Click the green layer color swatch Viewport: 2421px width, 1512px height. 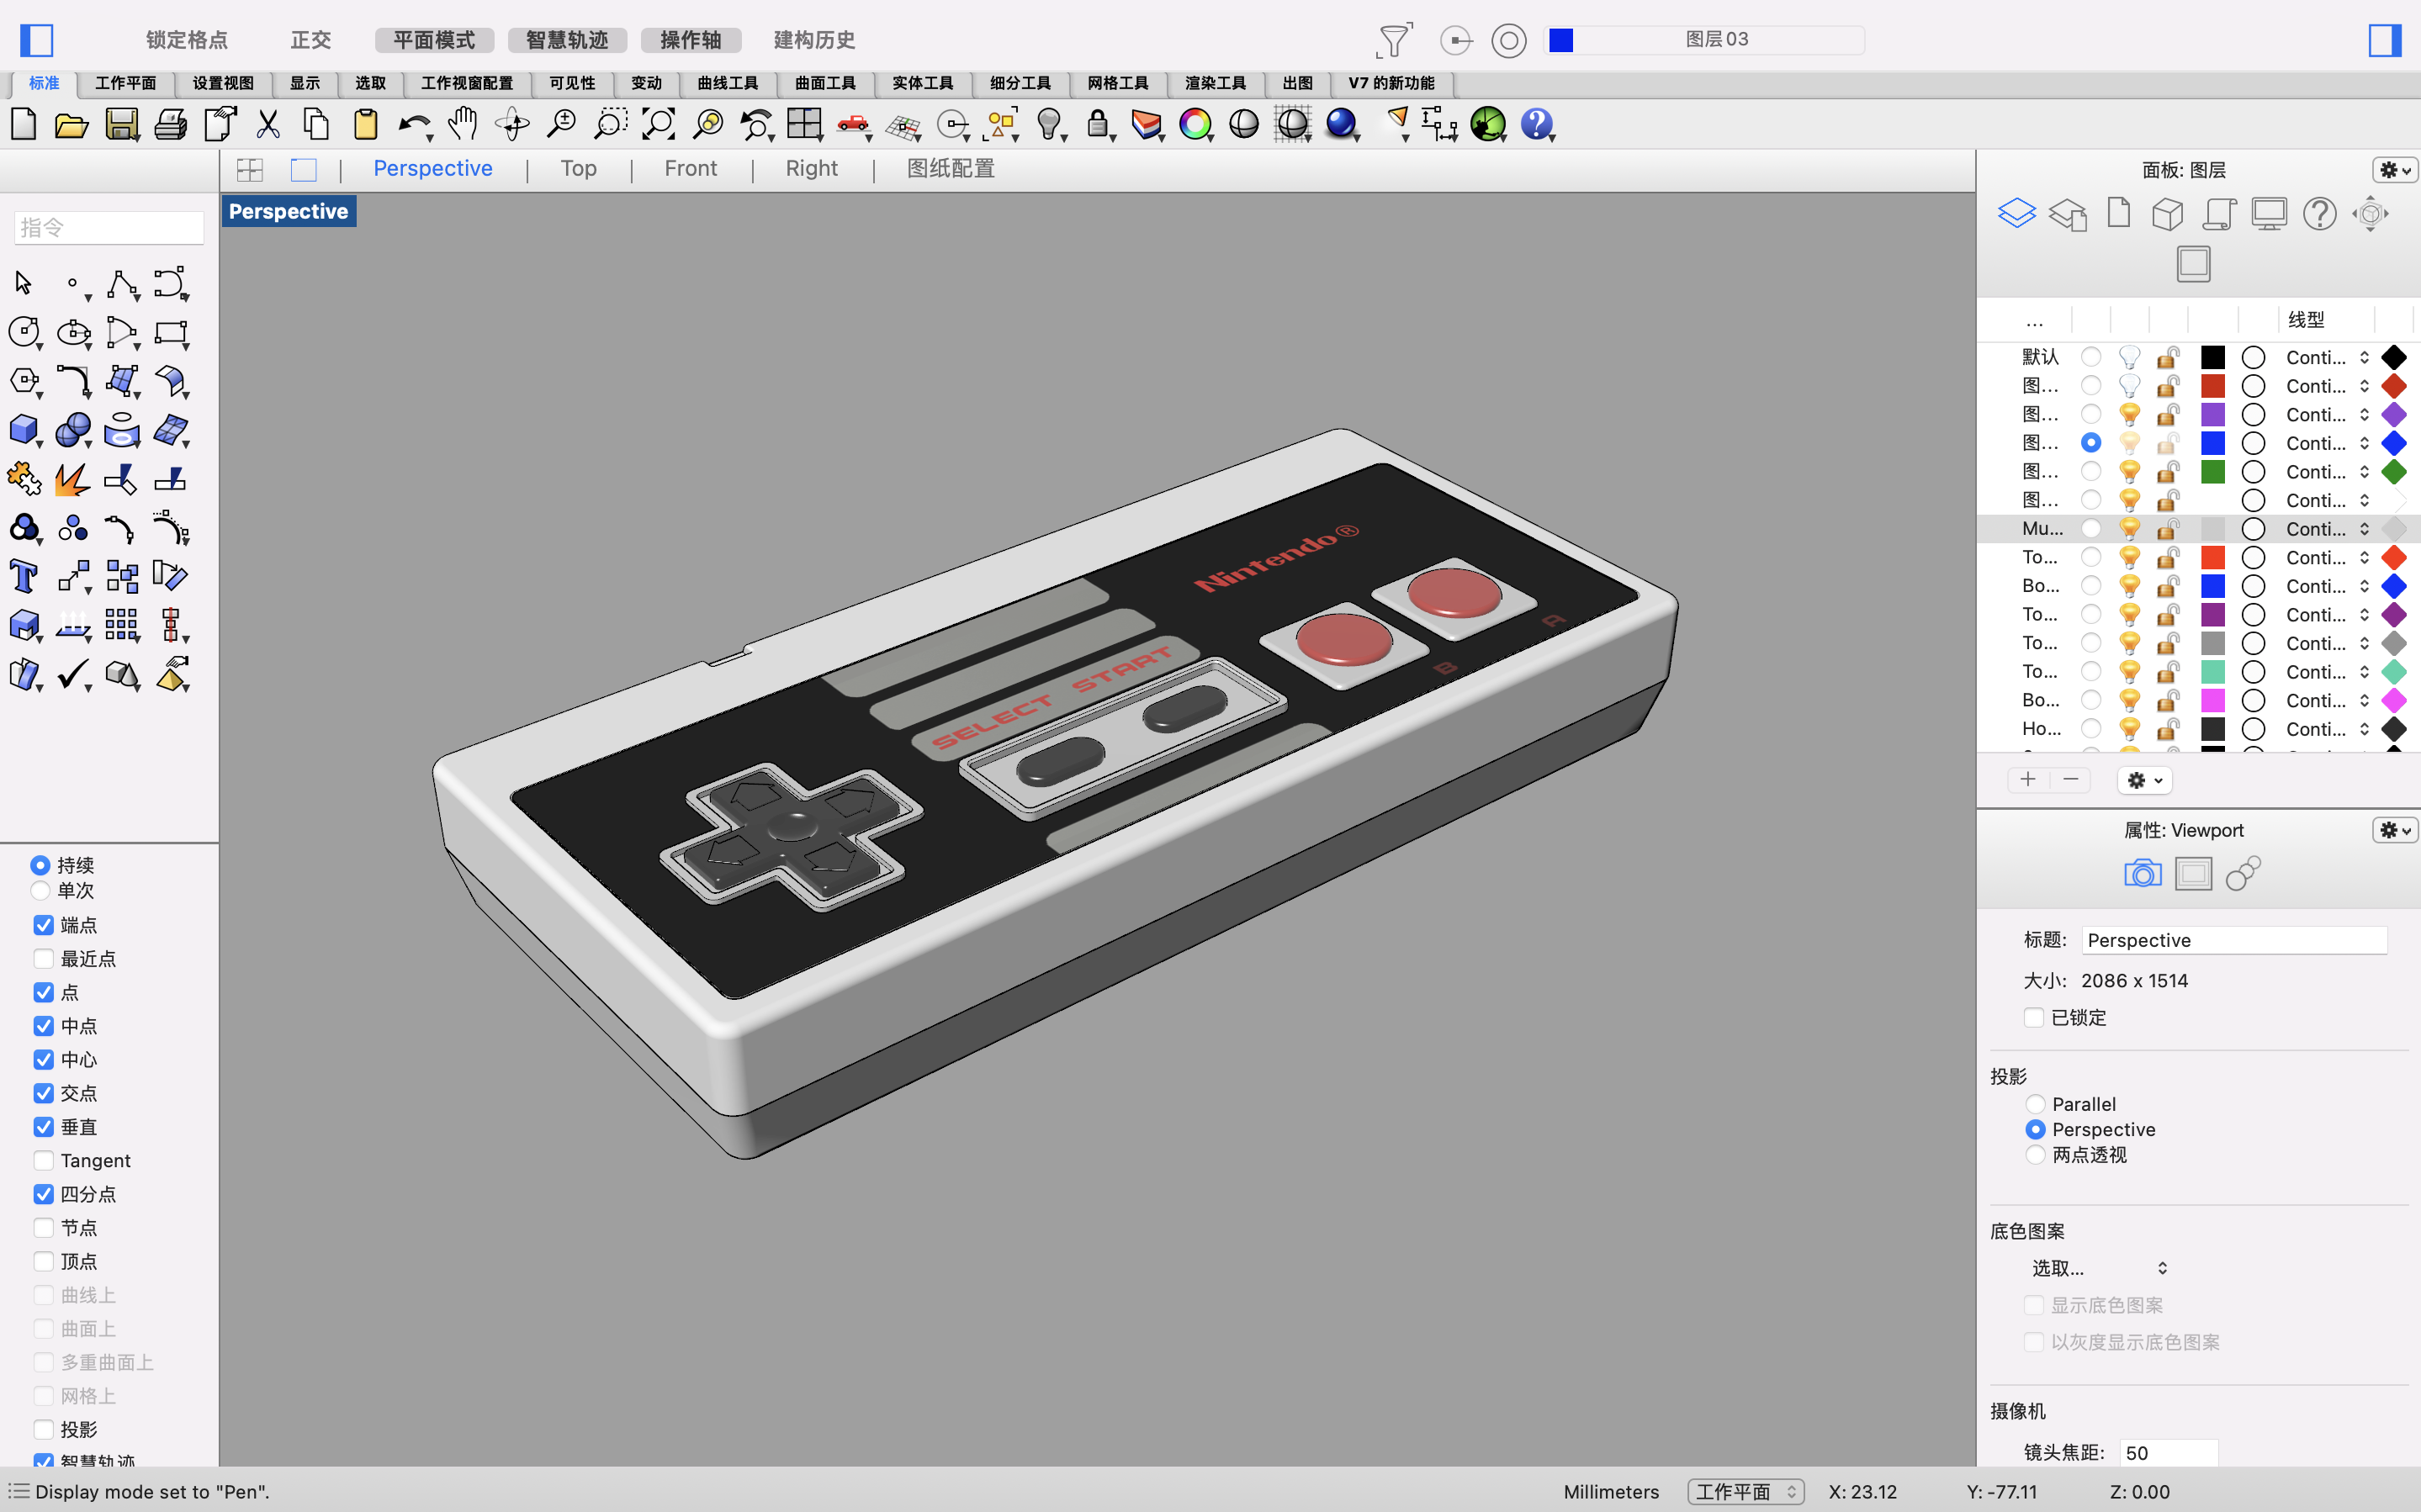2213,471
